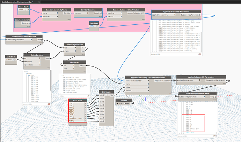Click the ignoreCase input on String.Contains
The height and width of the screenshot is (142, 241).
(32, 65)
